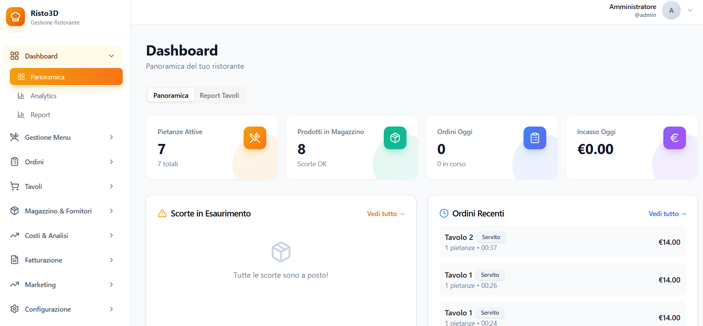Click the Servito badge on Tavolo 2

[x=491, y=237]
